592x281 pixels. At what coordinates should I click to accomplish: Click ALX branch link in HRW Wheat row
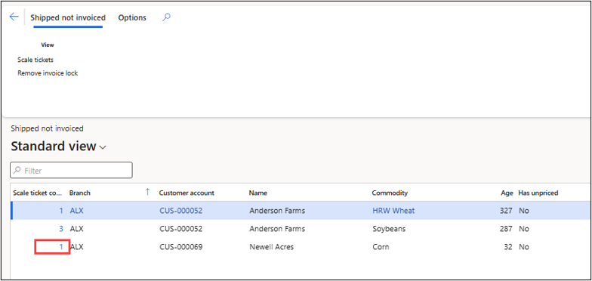click(x=77, y=210)
